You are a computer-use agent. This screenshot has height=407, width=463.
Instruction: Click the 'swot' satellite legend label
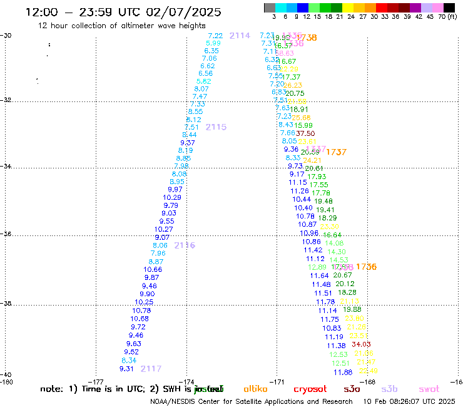click(429, 389)
